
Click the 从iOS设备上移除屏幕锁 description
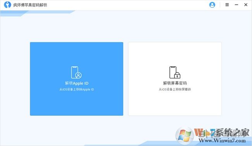coord(175,89)
